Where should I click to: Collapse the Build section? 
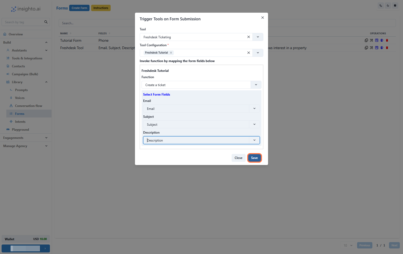click(46, 43)
